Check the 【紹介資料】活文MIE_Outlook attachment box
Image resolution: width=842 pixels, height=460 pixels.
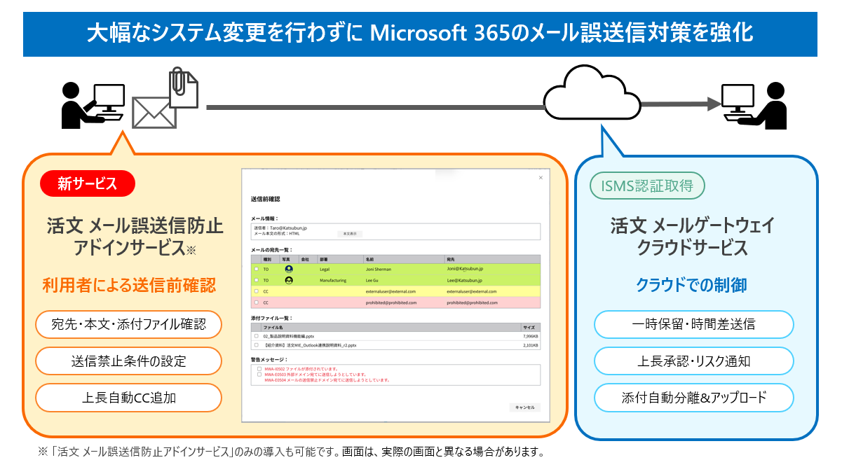(256, 345)
